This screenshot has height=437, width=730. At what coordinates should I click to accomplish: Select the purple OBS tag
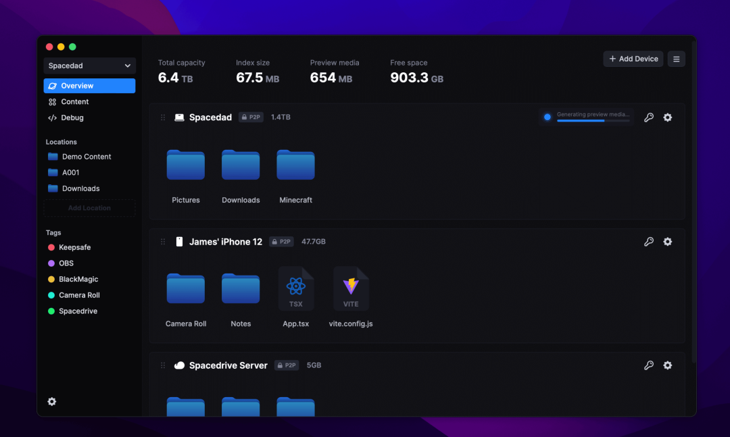61,263
